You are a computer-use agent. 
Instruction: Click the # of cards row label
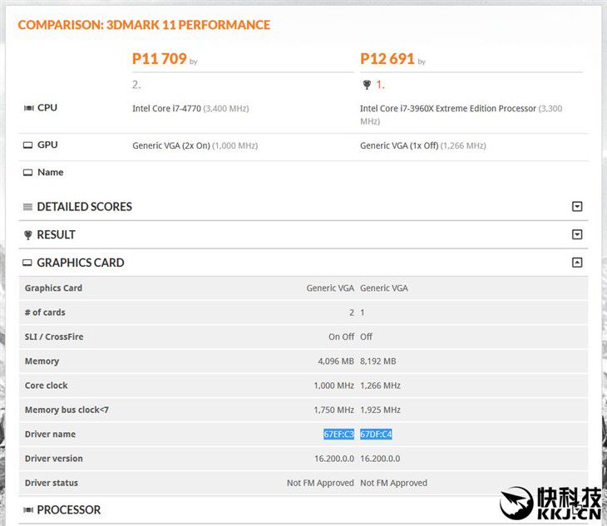tap(45, 312)
